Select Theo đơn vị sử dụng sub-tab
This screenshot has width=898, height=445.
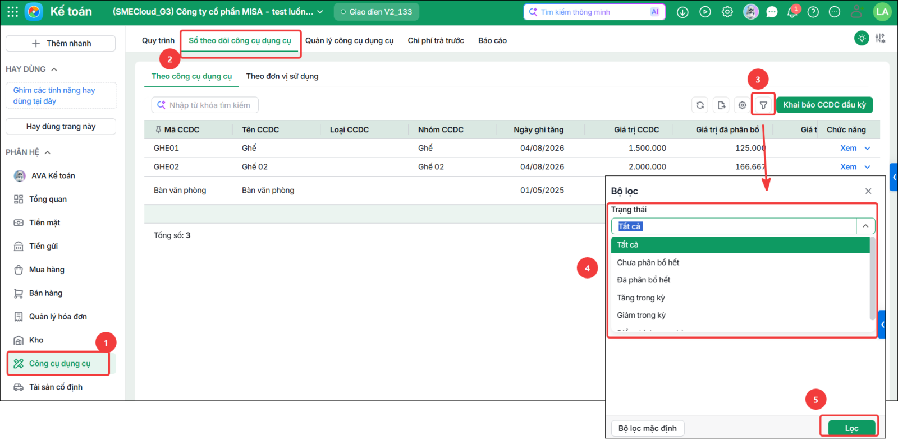pos(282,76)
